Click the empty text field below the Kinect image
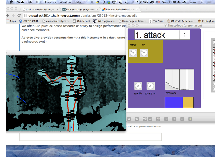The image size is (221, 157). [91, 137]
